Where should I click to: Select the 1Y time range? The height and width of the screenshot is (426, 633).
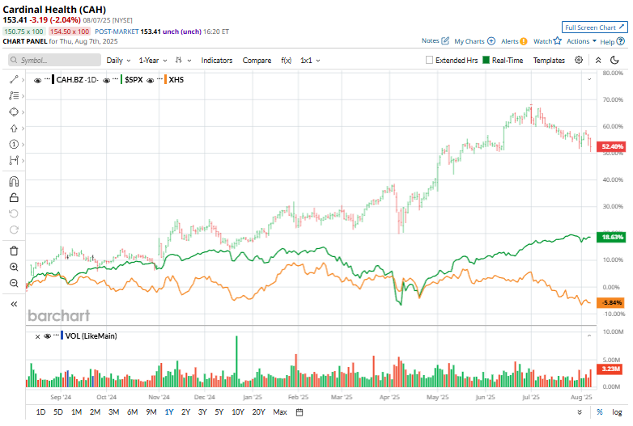[x=169, y=412]
